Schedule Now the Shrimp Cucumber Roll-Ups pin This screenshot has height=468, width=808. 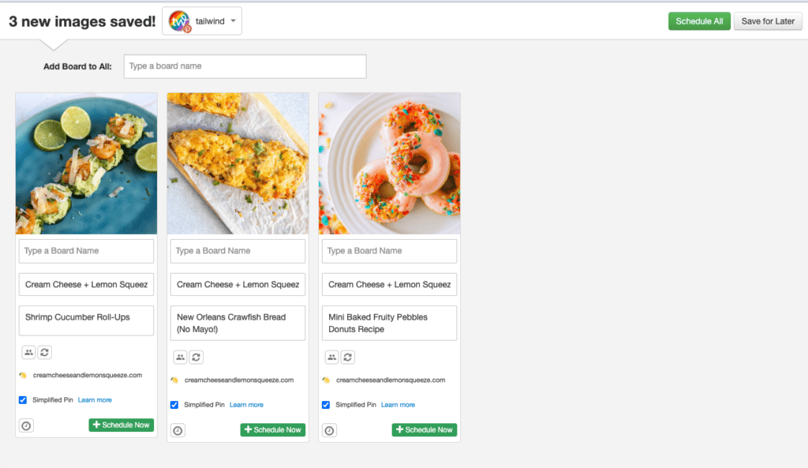121,425
